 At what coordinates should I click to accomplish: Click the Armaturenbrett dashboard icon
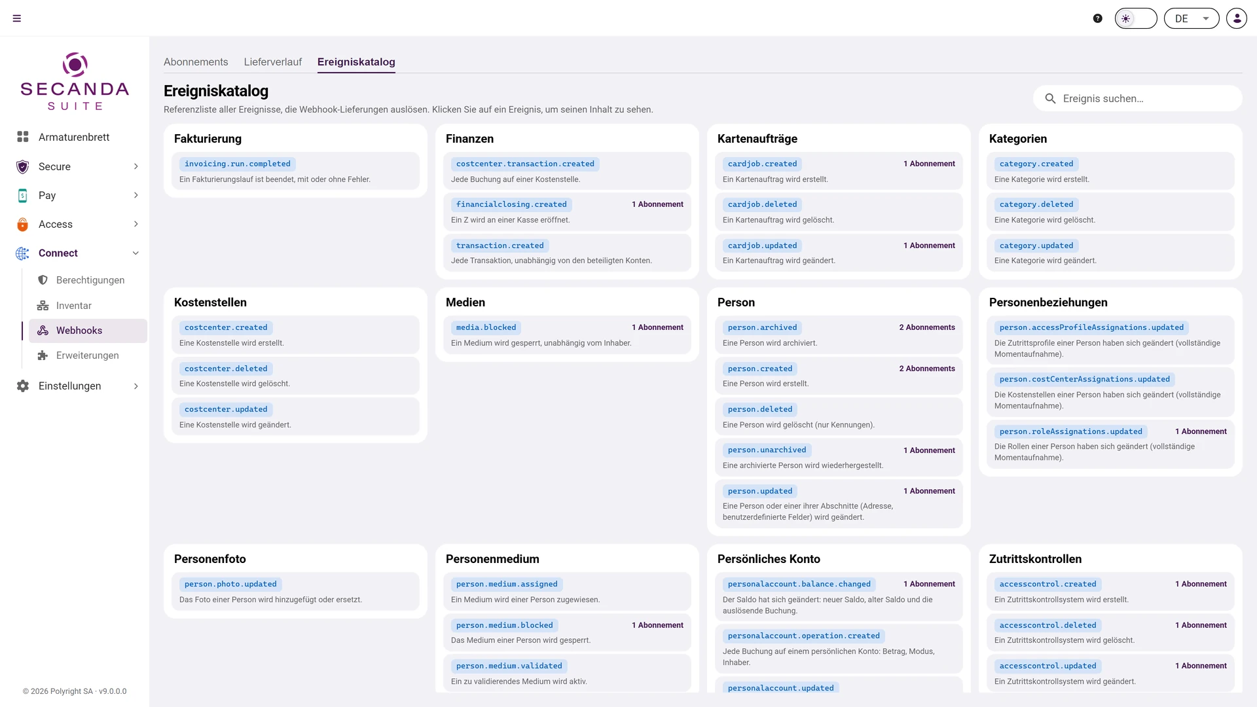click(23, 137)
